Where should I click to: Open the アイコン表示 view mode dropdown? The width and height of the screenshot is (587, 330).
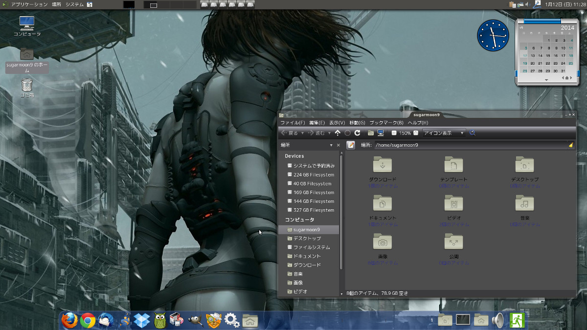tap(444, 133)
